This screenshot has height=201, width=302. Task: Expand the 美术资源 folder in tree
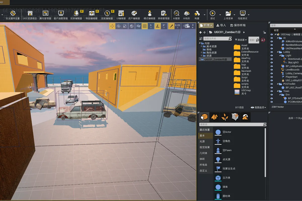pyautogui.click(x=202, y=46)
